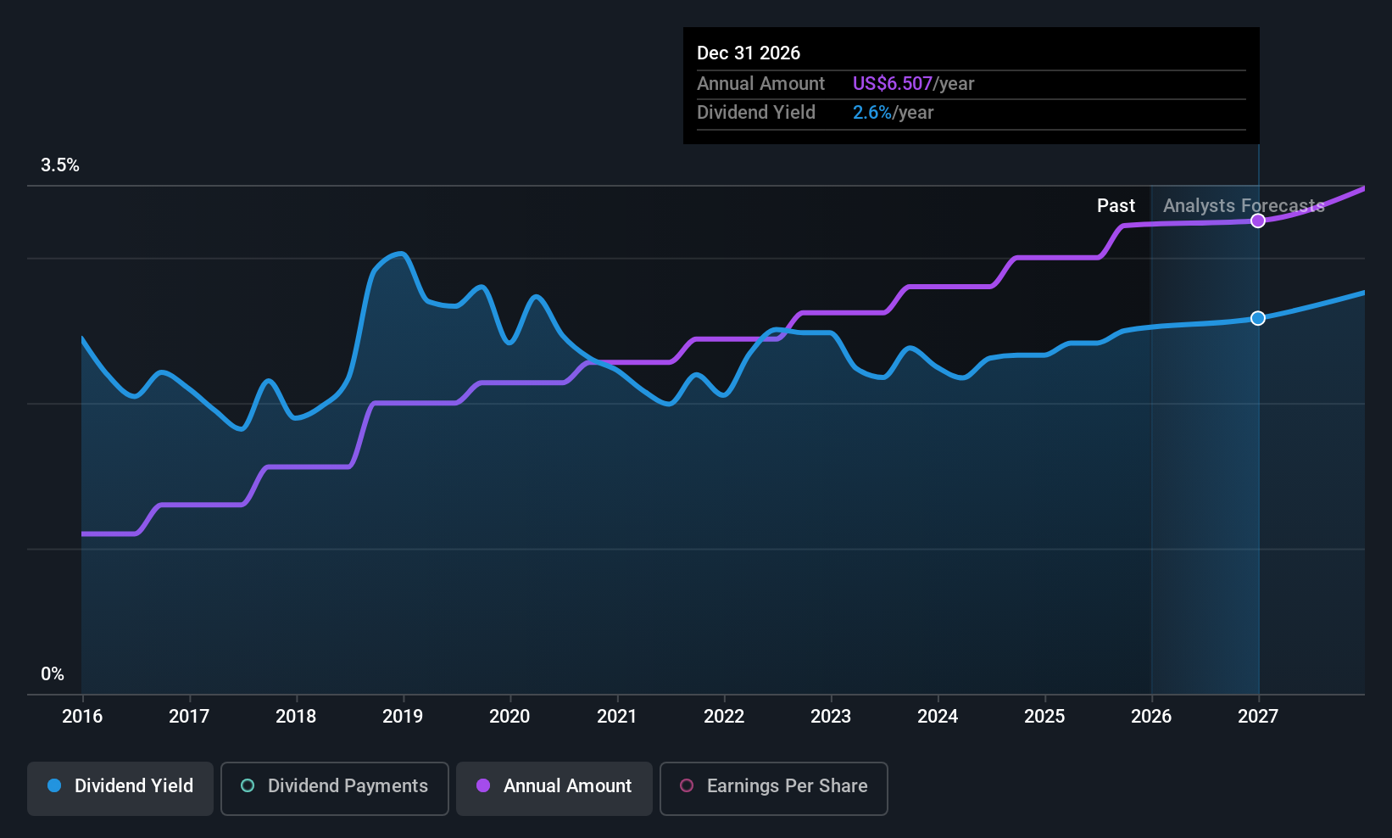Screen dimensions: 1392x838
Task: Click the US$6.507 annual amount value
Action: coord(893,83)
